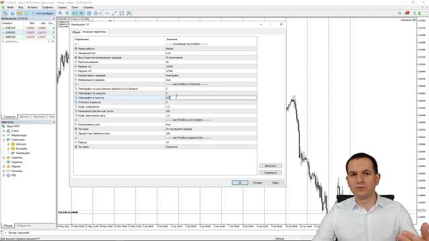This screenshot has height=241, width=429.
Task: Switch to the Общие tab in the dialog
Action: point(76,32)
